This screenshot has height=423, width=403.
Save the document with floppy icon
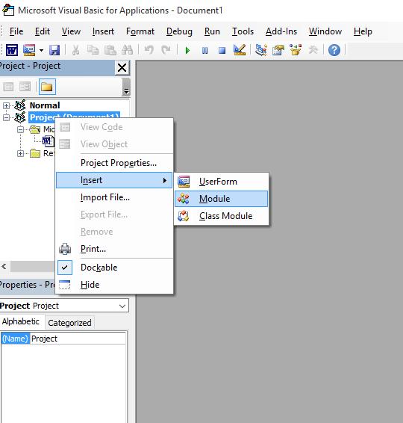pos(54,50)
